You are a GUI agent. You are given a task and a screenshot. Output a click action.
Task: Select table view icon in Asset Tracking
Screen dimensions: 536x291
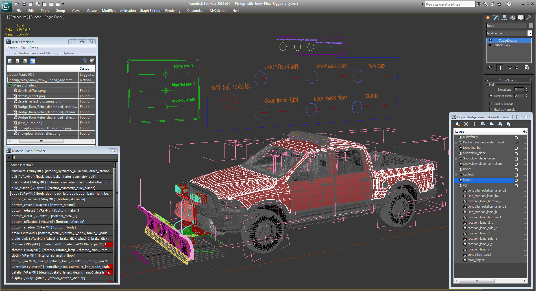33,61
